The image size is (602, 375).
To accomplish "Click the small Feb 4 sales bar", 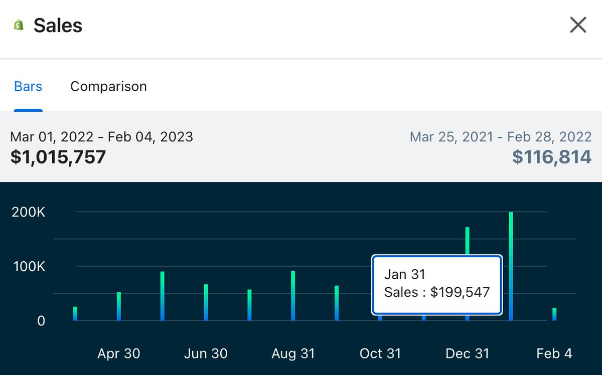I will 554,313.
